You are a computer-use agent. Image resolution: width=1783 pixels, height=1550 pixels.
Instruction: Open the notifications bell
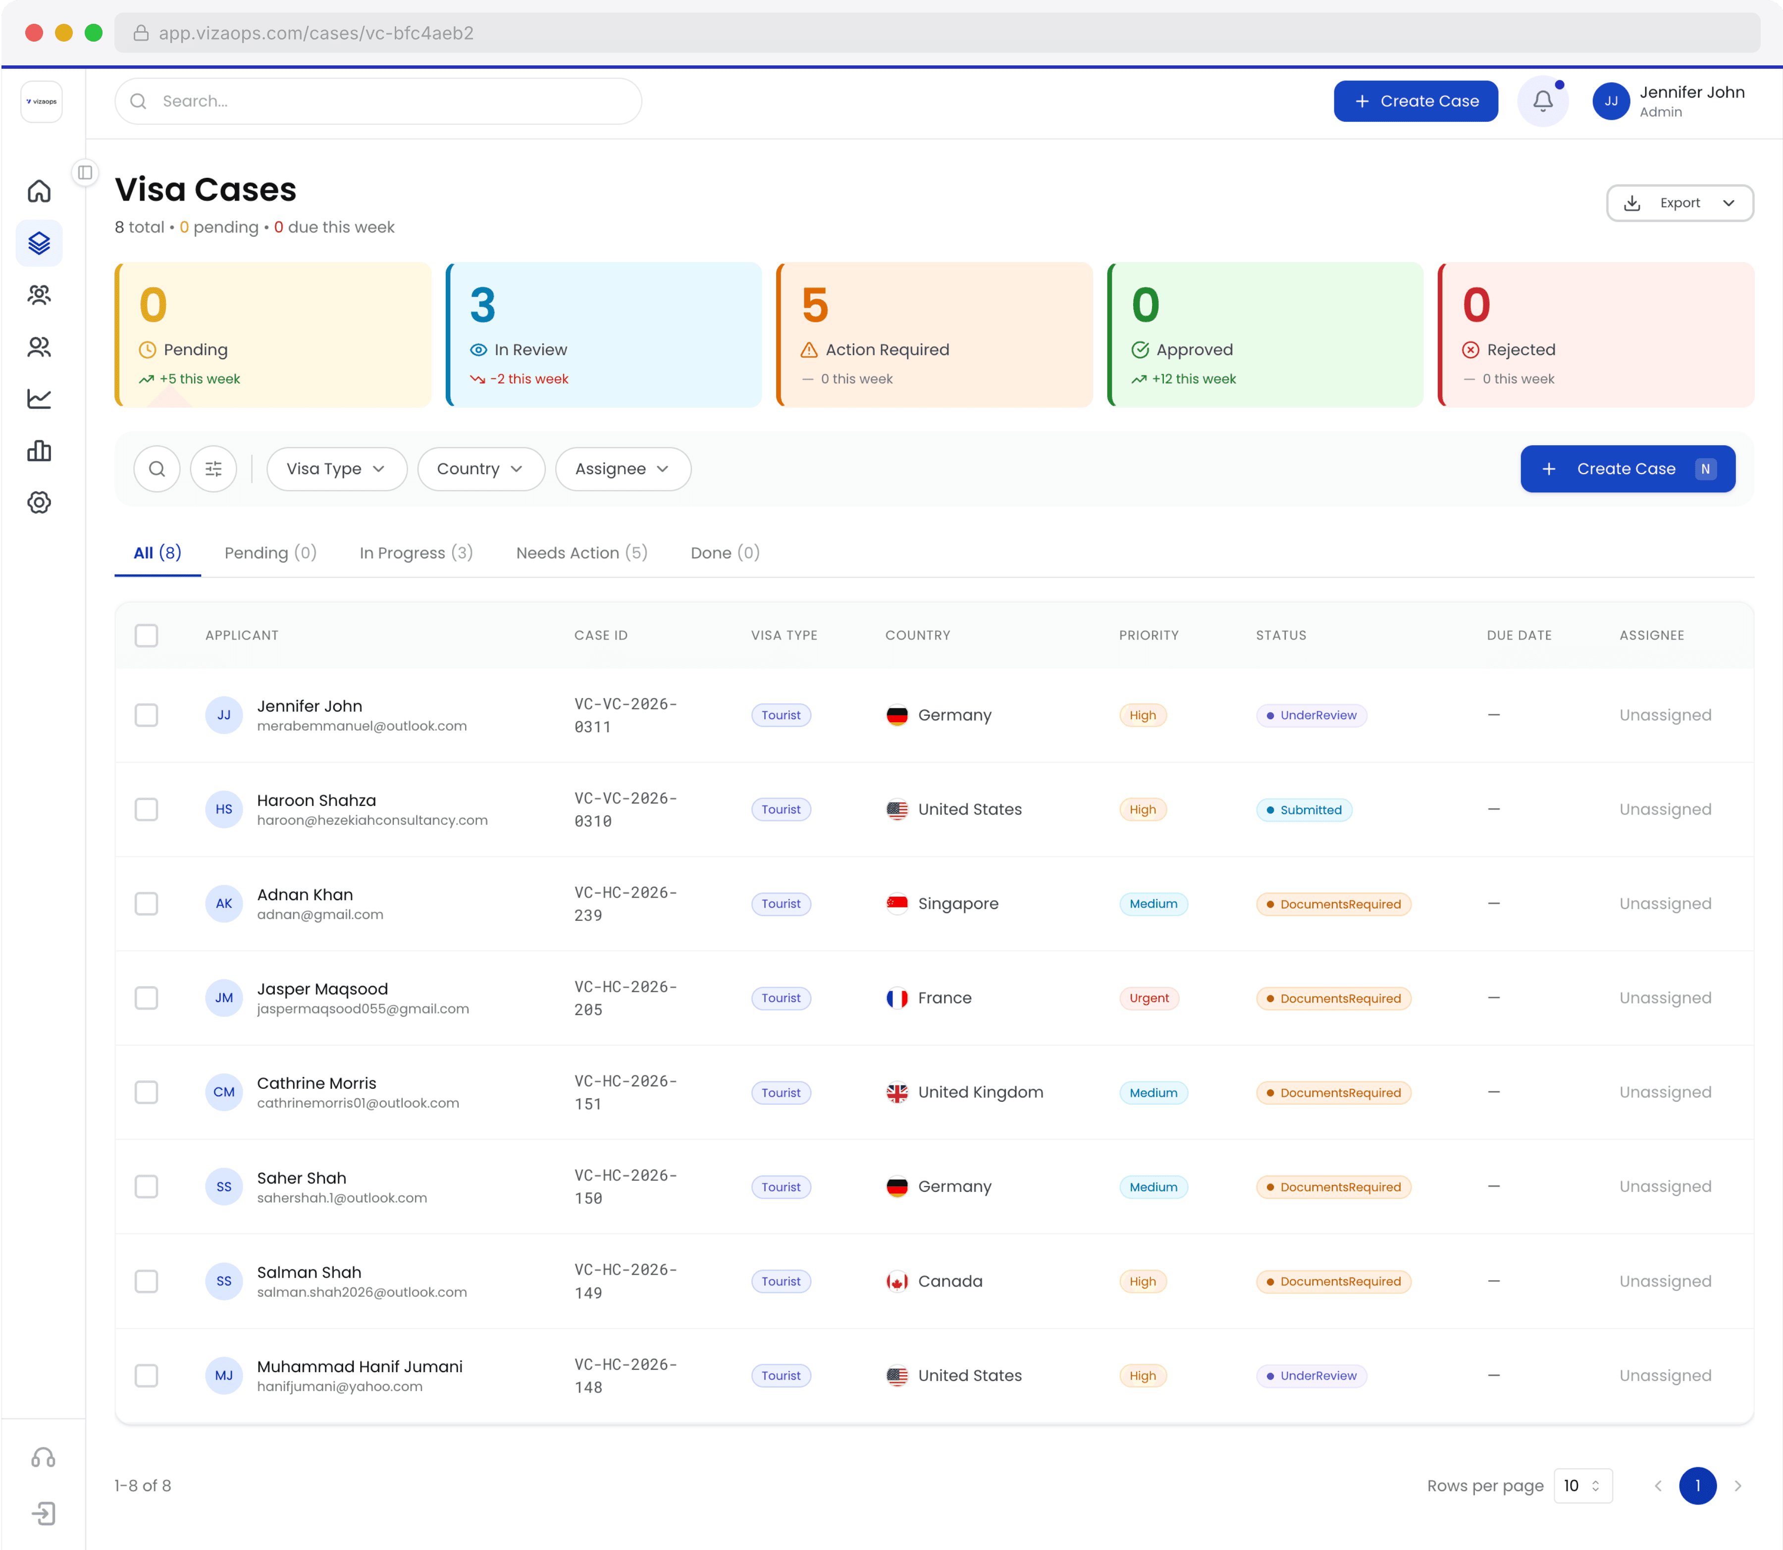[x=1543, y=101]
